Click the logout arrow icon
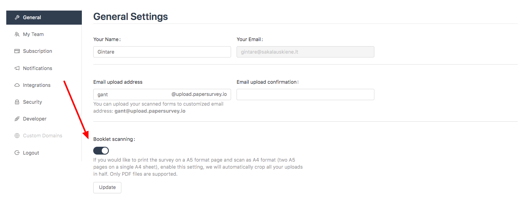 point(17,153)
